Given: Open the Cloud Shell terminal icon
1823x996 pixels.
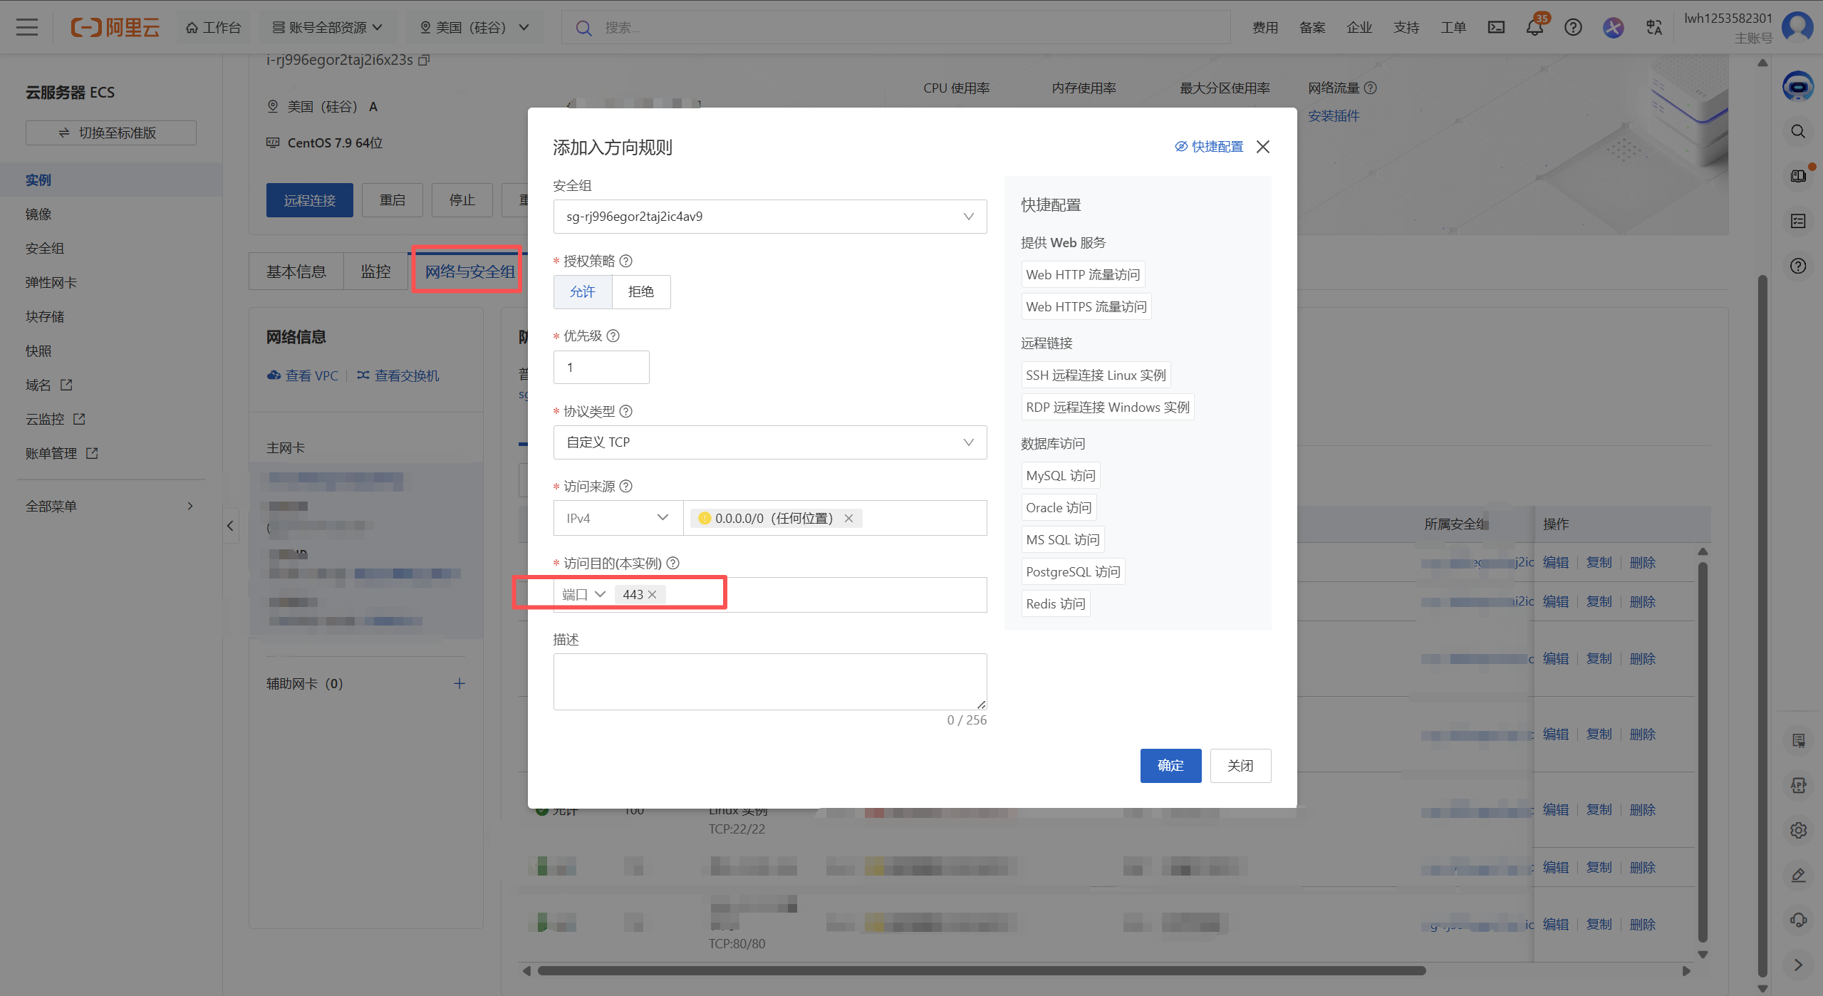Looking at the screenshot, I should pyautogui.click(x=1496, y=28).
